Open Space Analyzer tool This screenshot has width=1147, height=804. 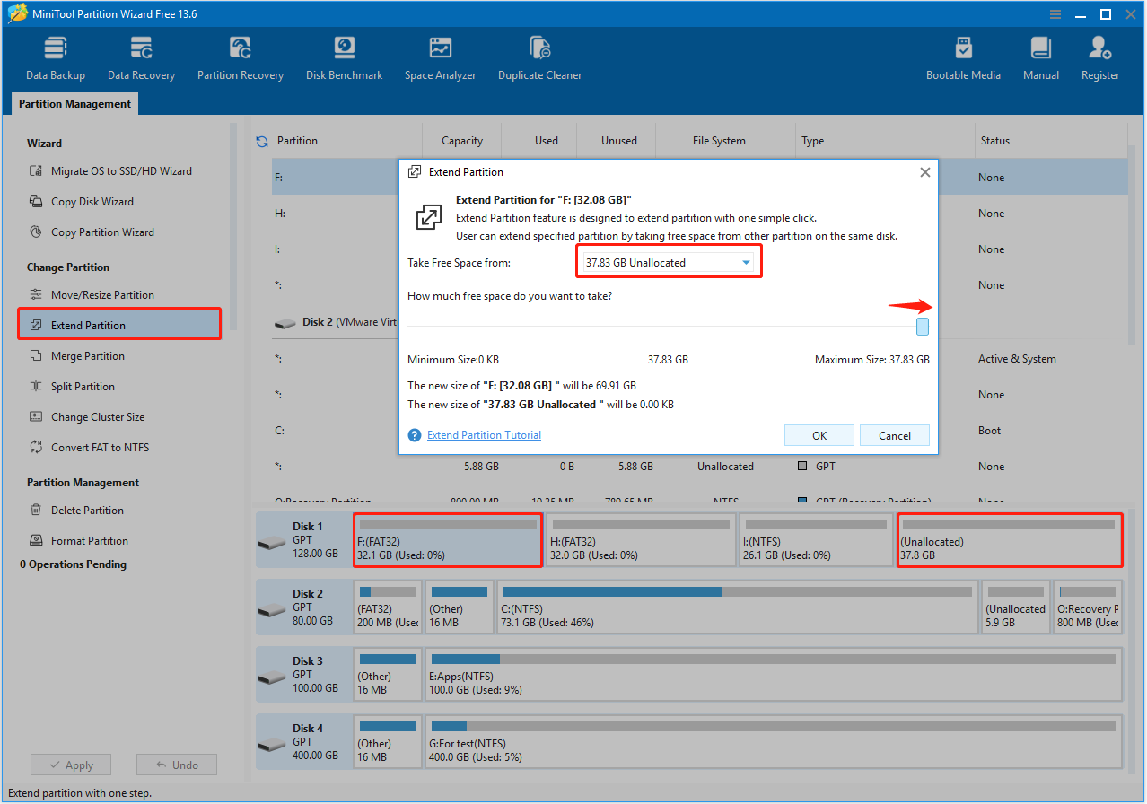pos(440,58)
